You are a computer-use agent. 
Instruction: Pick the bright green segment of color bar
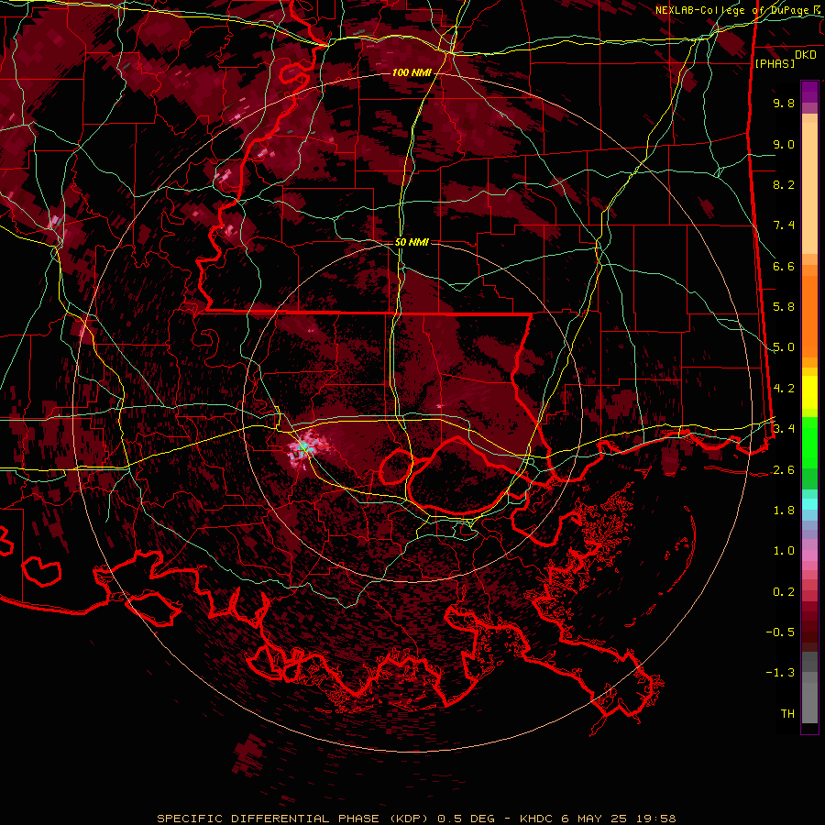coord(809,441)
